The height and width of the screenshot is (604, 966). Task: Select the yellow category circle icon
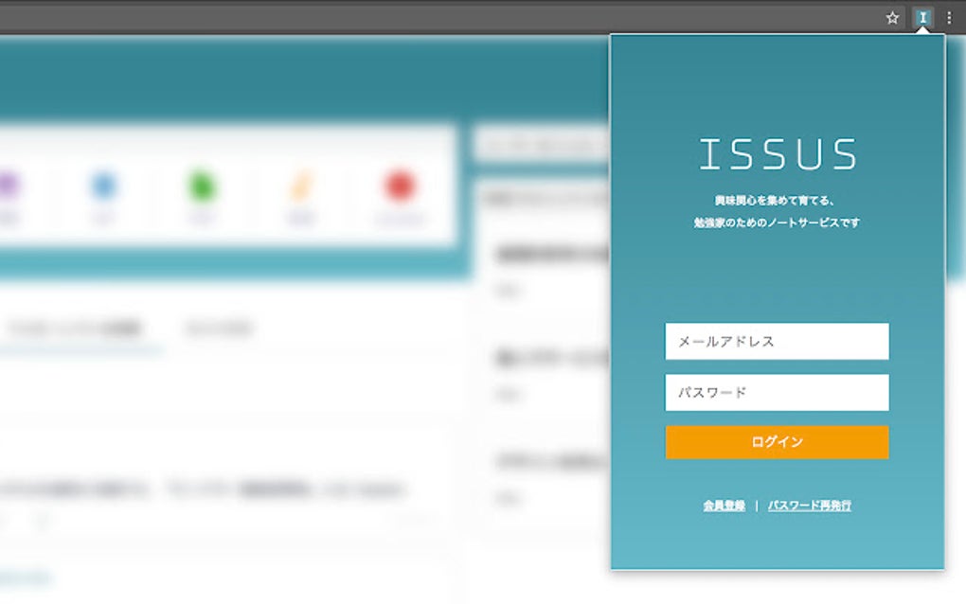pyautogui.click(x=301, y=182)
